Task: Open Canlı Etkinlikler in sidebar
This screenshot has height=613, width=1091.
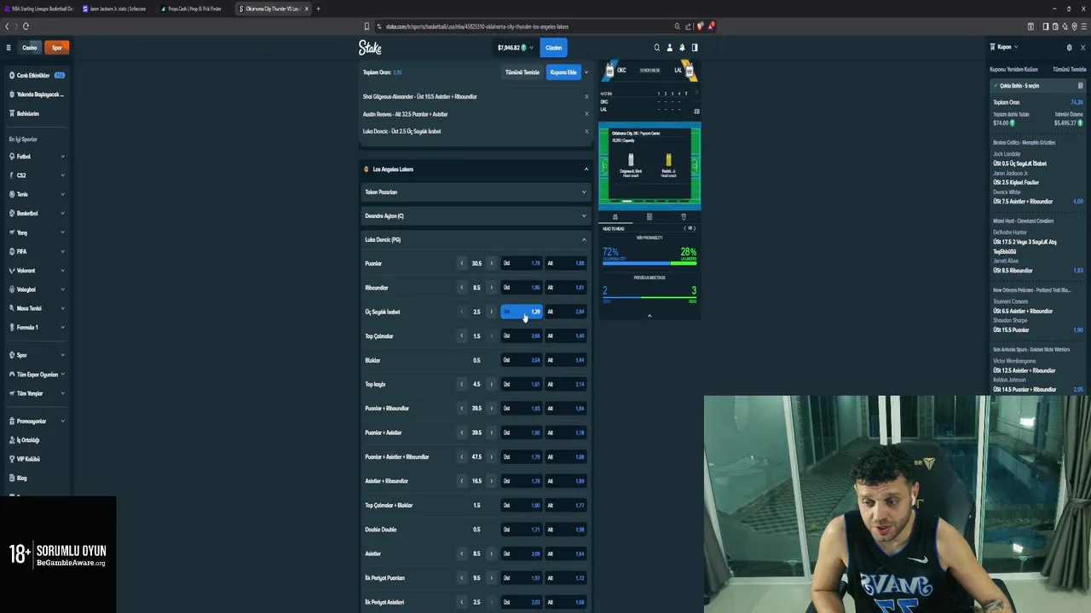Action: tap(37, 76)
